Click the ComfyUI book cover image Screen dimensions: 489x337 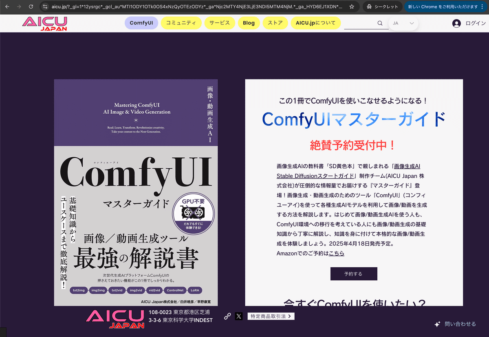136,192
